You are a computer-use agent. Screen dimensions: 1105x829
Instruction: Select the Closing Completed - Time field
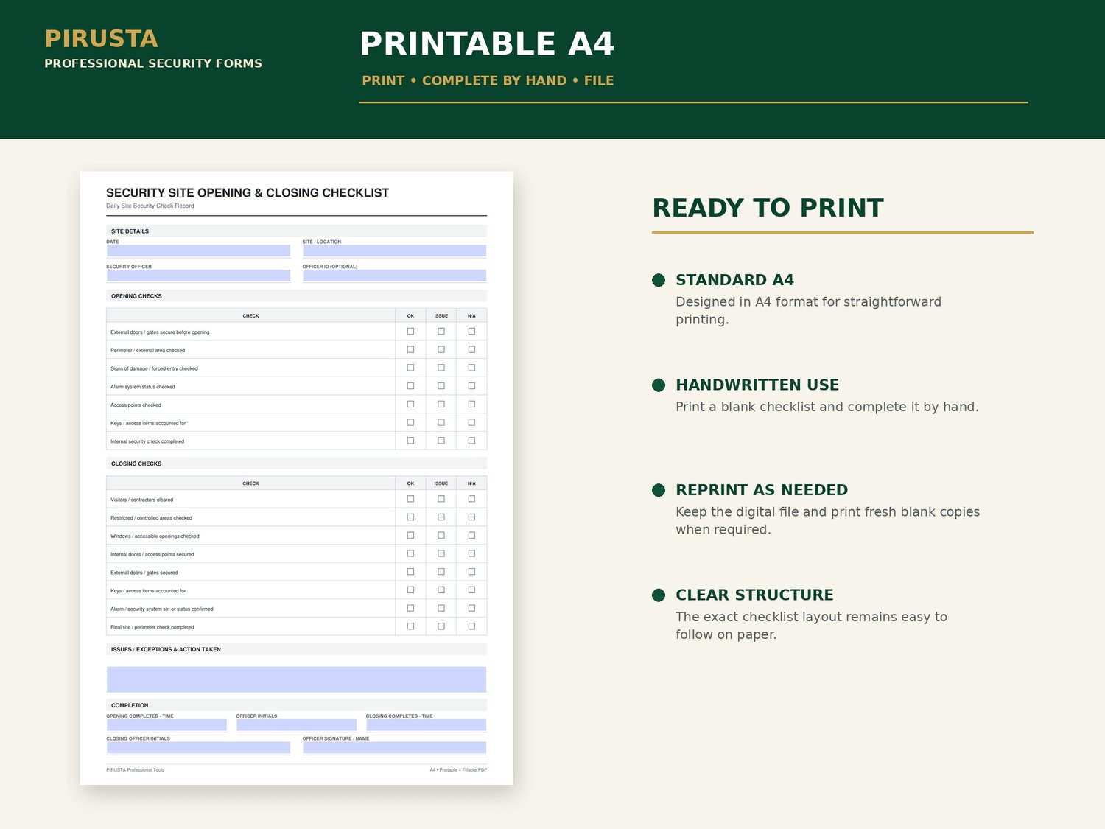[x=426, y=725]
